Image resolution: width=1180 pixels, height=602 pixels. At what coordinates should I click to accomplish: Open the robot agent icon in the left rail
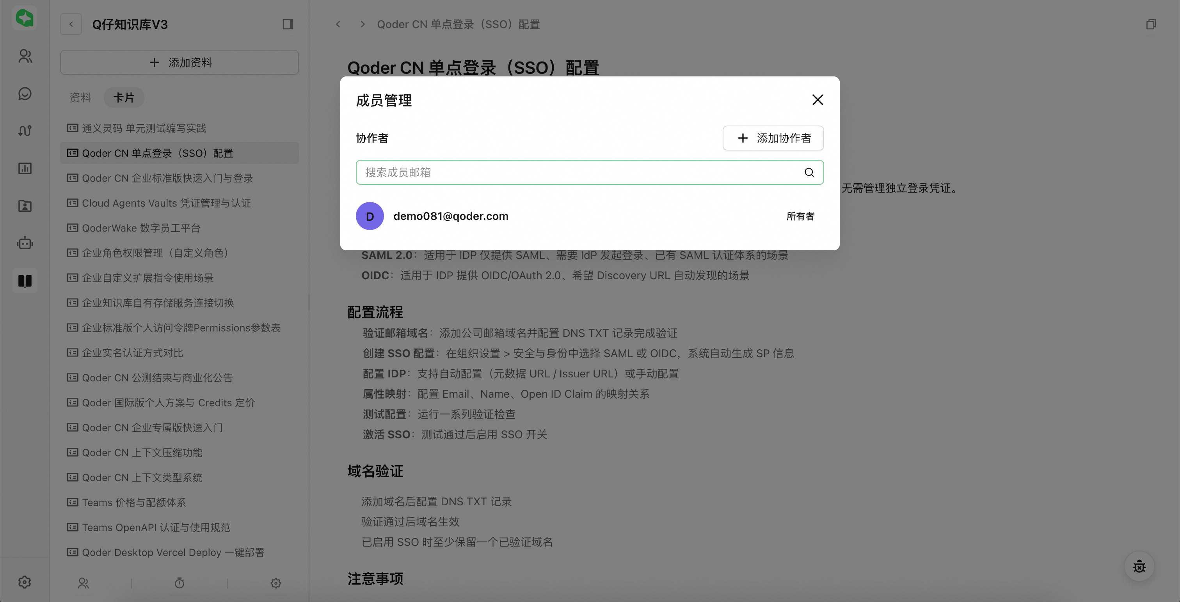point(25,243)
